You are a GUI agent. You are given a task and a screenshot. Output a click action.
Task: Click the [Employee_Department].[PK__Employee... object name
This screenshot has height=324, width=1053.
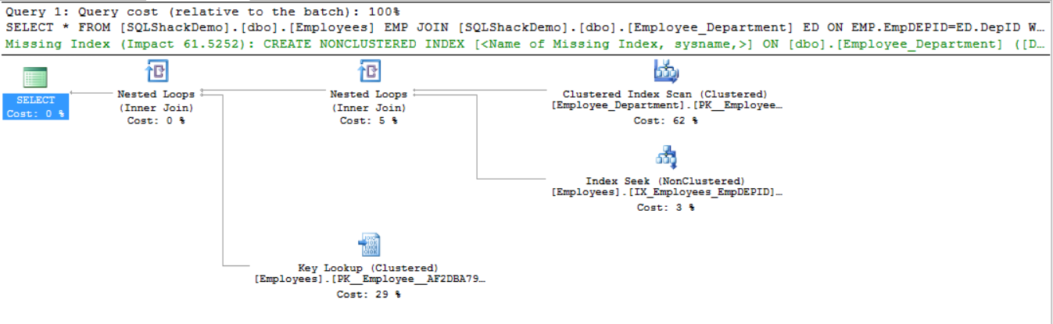coord(667,105)
